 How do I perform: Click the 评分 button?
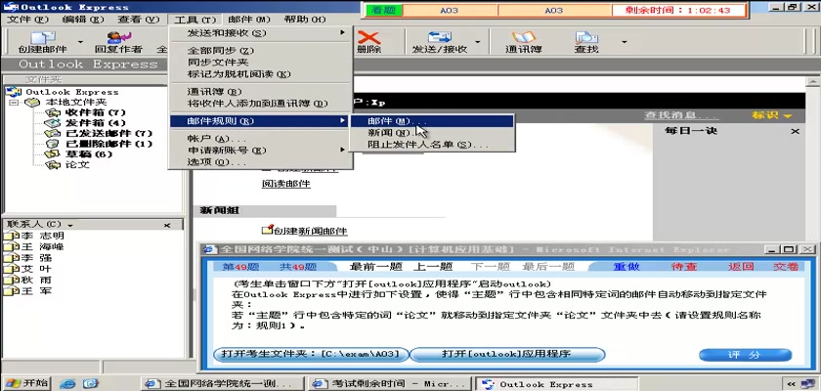click(x=745, y=355)
